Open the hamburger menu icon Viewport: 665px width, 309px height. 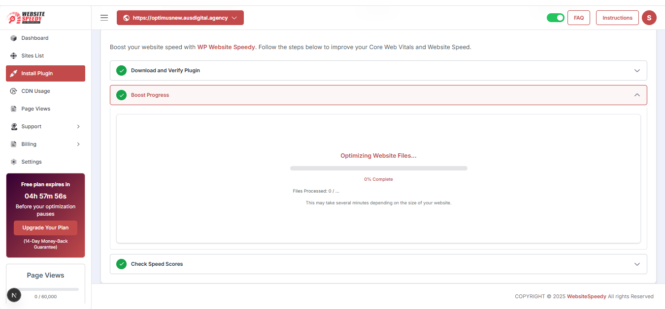pyautogui.click(x=104, y=18)
